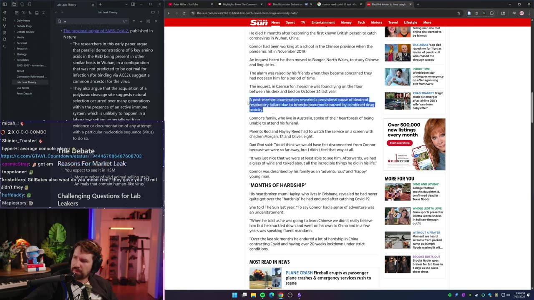Open the More menu on The Sun
The width and height of the screenshot is (534, 300).
(427, 22)
